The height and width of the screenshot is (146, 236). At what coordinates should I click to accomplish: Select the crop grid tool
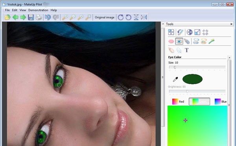click(205, 32)
